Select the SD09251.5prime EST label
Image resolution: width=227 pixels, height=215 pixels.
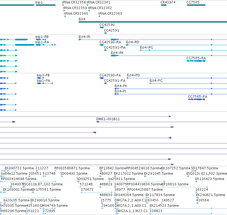click(x=90, y=179)
